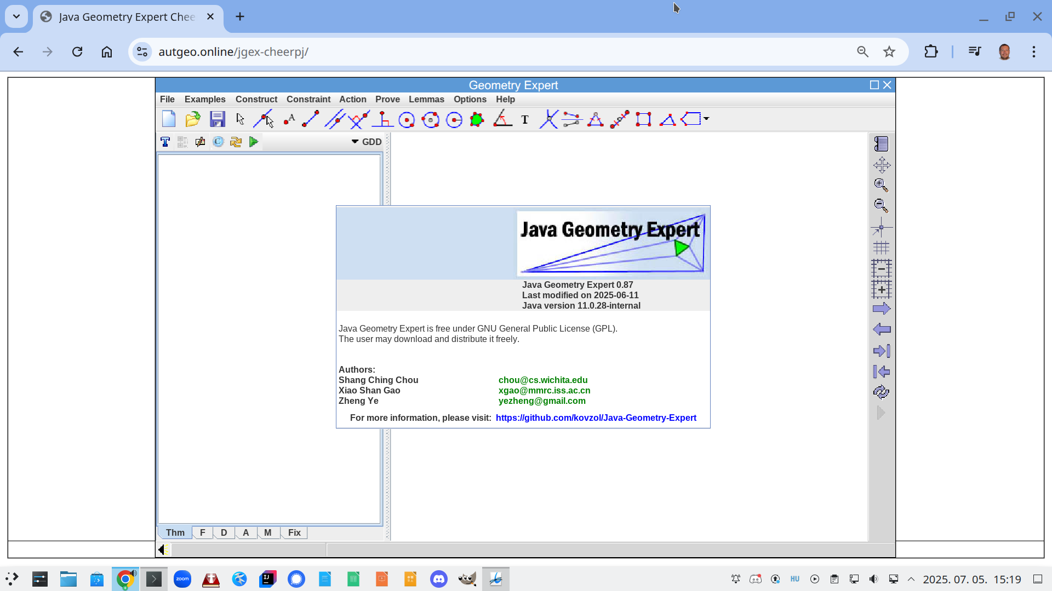Click the green play icon to run the prover
Image resolution: width=1052 pixels, height=591 pixels.
tap(254, 142)
